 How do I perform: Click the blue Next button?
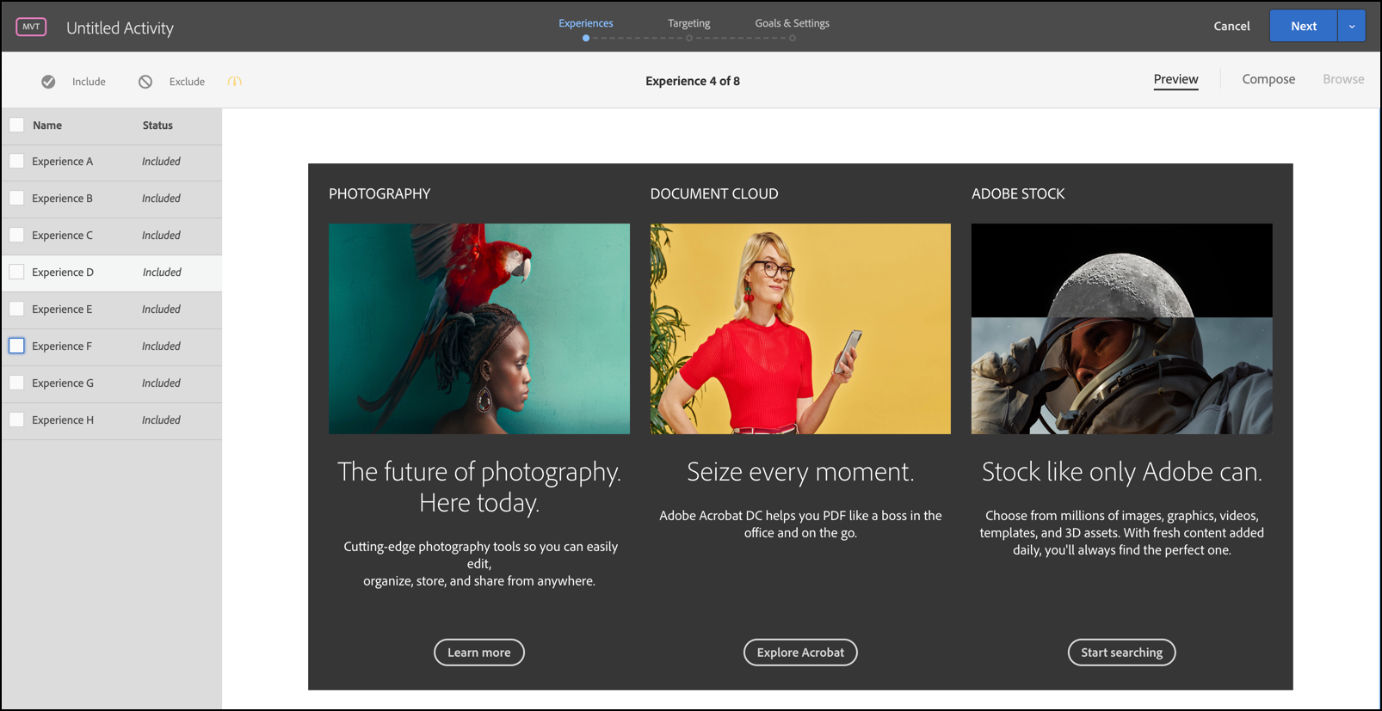click(1304, 26)
